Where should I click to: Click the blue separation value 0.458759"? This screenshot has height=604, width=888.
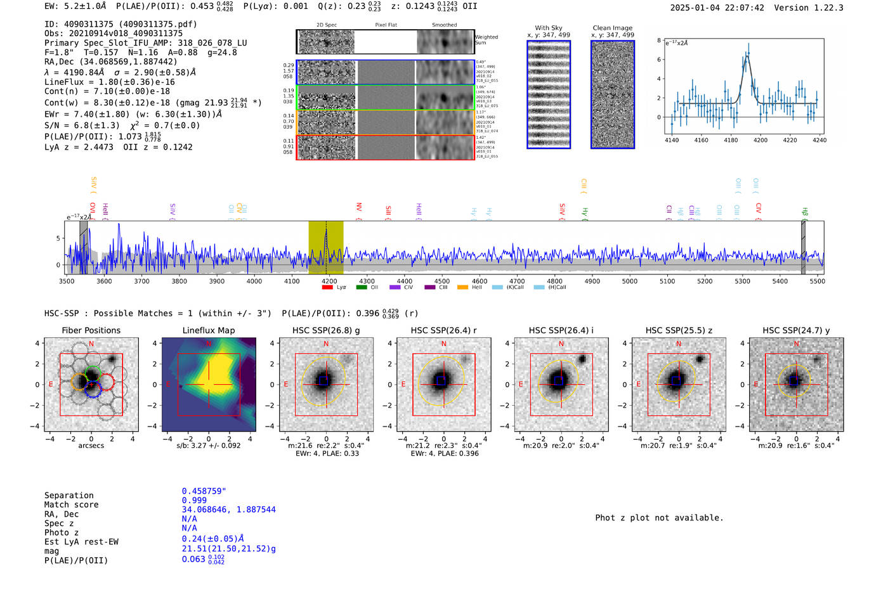tap(204, 491)
